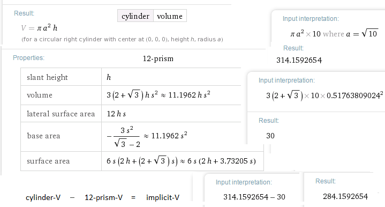Click the implicit-V text at bottom
This screenshot has height=207, width=385.
click(x=163, y=197)
